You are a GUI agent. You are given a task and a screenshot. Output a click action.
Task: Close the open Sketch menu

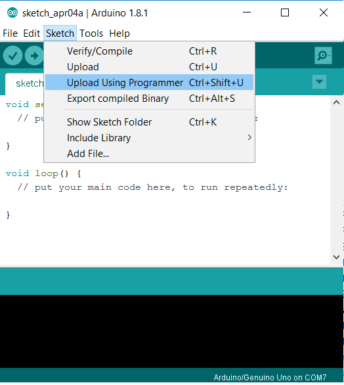(x=60, y=33)
